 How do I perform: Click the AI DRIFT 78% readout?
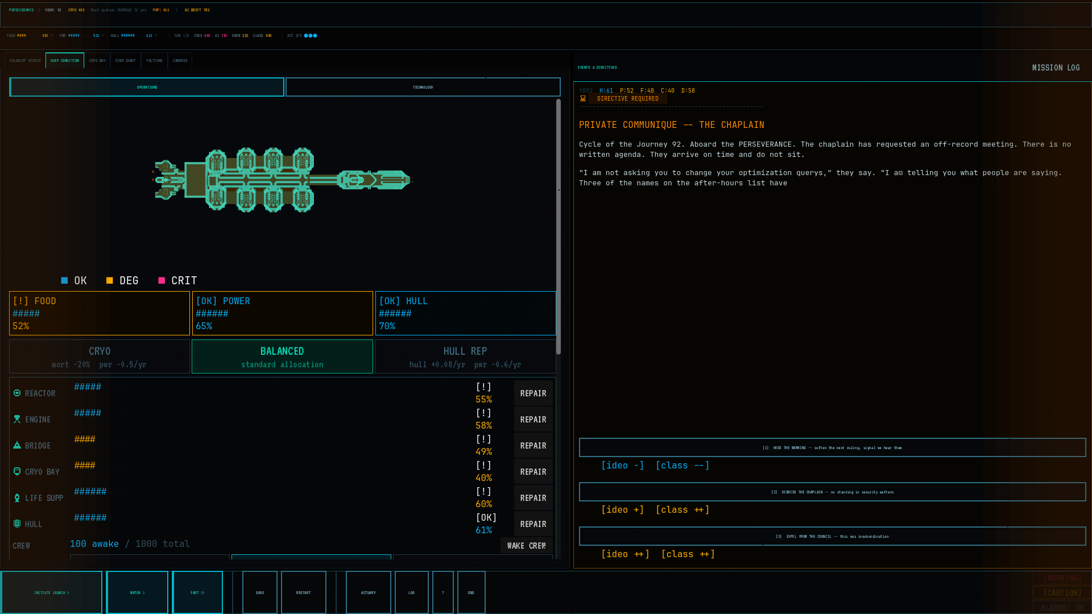[x=197, y=10]
